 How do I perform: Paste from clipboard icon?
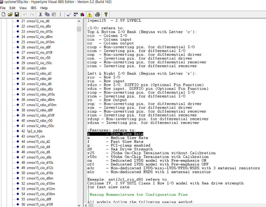pos(54,14)
